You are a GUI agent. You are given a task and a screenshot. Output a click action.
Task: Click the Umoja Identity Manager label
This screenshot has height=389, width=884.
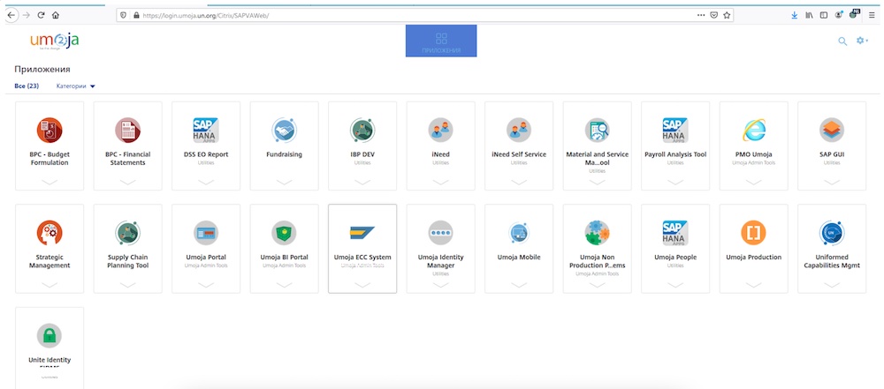440,261
